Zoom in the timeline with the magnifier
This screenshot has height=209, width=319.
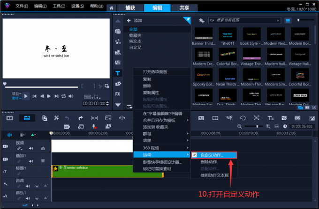coord(268,127)
